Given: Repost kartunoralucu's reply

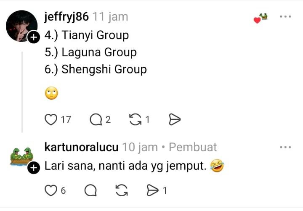Looking at the screenshot, I should coord(122,190).
